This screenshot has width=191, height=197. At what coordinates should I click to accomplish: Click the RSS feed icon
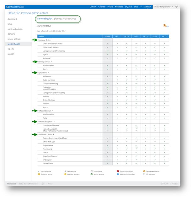165,26
